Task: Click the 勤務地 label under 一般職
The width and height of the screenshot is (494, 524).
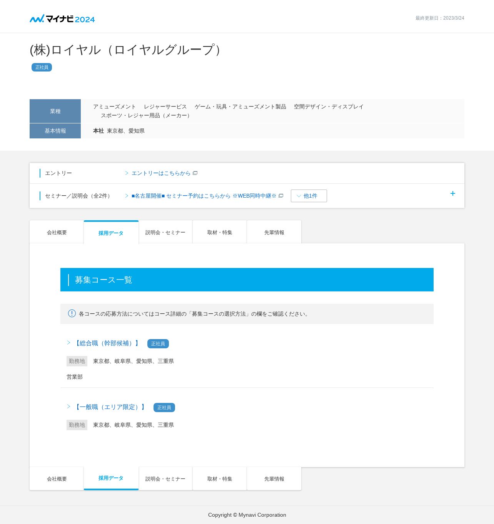Action: point(77,425)
